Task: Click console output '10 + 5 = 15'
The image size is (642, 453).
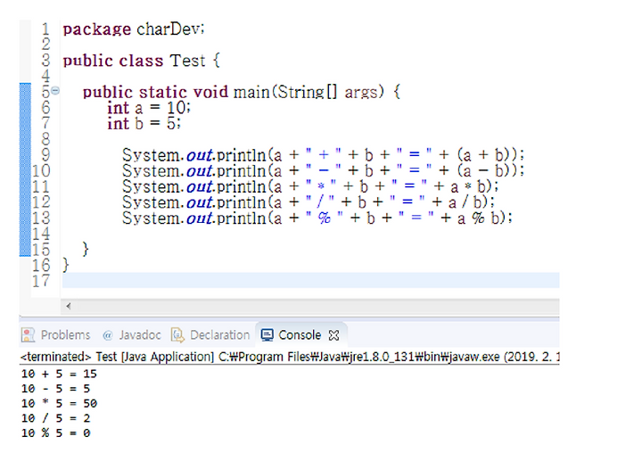Action: tap(59, 374)
